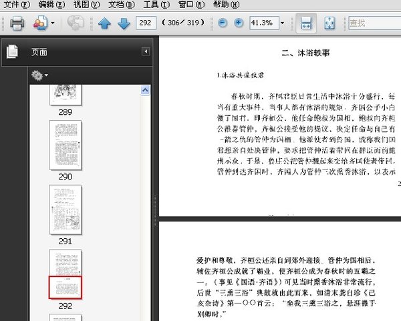This screenshot has height=321, width=401.
Task: Click the zoom out minus button
Action: [223, 23]
